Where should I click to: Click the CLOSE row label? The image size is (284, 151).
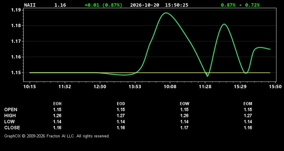[12, 128]
